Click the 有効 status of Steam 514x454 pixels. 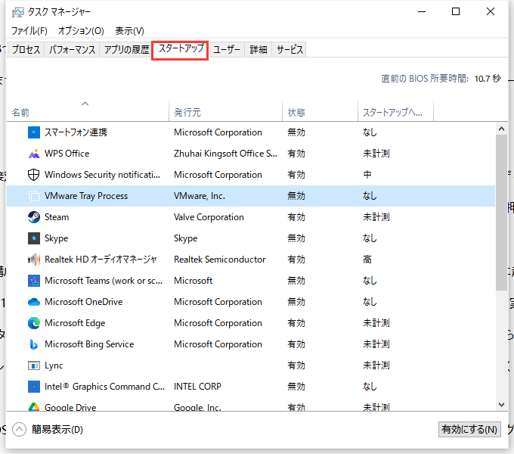296,217
